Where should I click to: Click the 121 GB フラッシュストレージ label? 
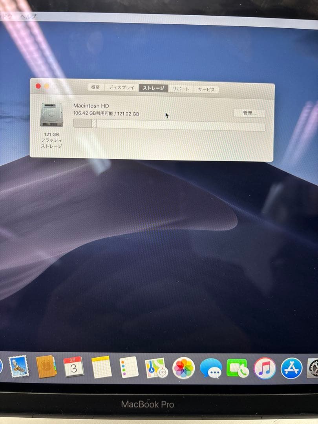pyautogui.click(x=51, y=140)
